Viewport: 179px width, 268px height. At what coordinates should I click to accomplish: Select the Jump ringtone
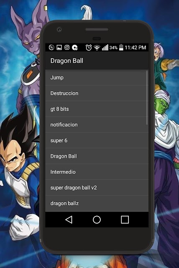pos(97,77)
